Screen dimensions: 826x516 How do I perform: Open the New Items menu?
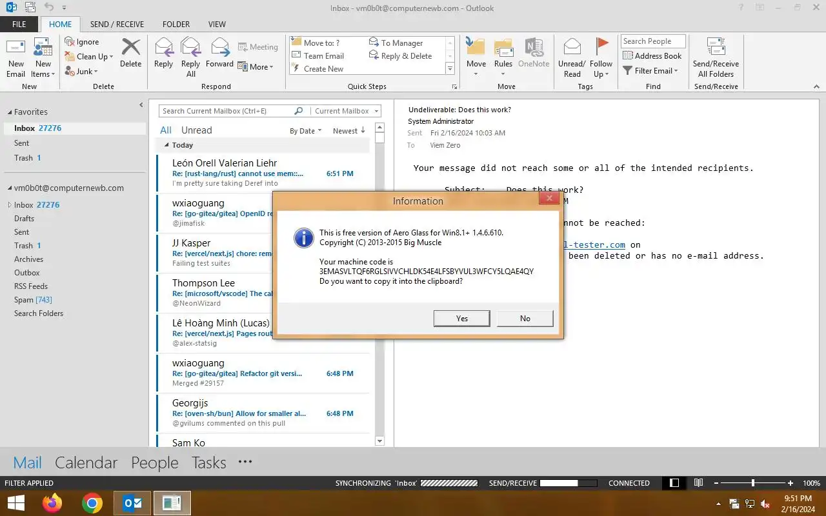(x=43, y=57)
